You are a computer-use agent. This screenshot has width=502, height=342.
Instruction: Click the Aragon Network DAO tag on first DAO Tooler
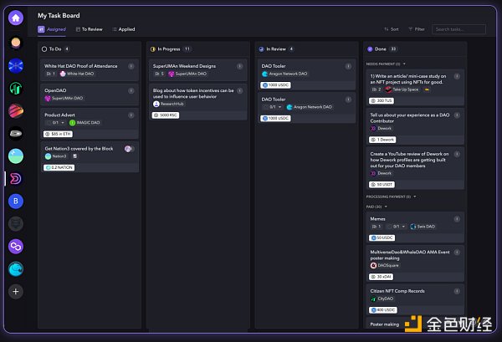point(286,74)
